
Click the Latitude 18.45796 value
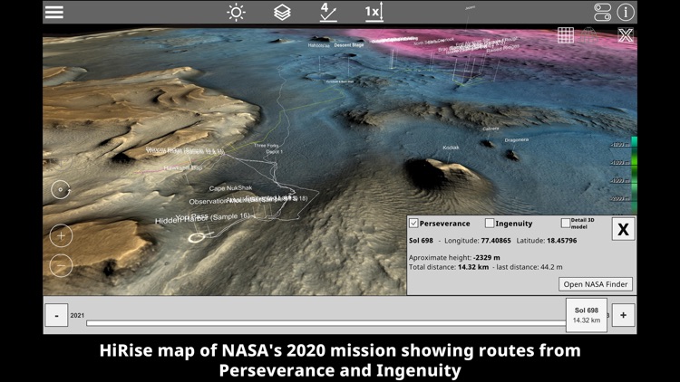coord(561,241)
